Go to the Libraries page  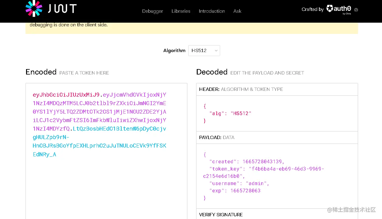tap(181, 11)
